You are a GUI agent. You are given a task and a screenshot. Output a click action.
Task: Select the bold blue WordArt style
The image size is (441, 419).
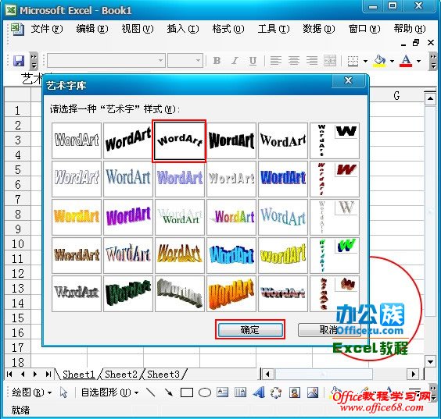click(283, 179)
